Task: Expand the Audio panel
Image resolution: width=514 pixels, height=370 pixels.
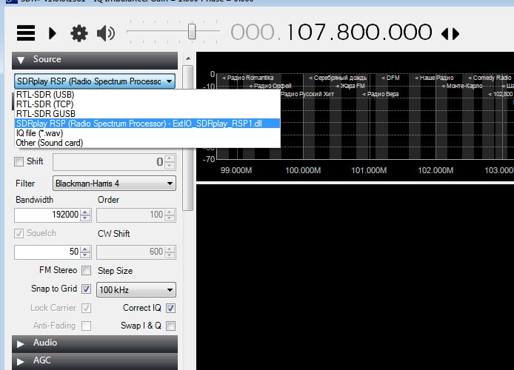Action: coord(95,343)
